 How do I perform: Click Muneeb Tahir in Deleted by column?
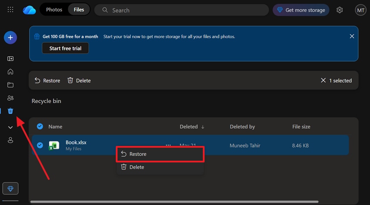245,145
